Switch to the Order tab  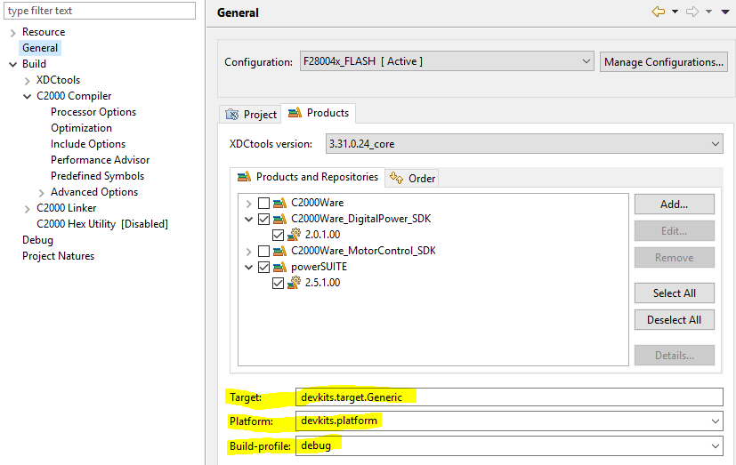[x=412, y=178]
